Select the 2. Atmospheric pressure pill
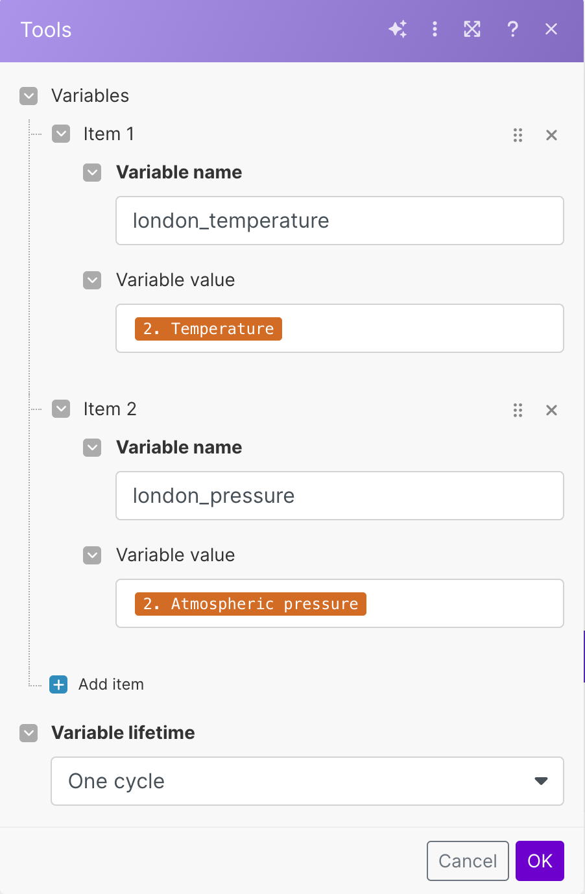Image resolution: width=585 pixels, height=894 pixels. [250, 604]
